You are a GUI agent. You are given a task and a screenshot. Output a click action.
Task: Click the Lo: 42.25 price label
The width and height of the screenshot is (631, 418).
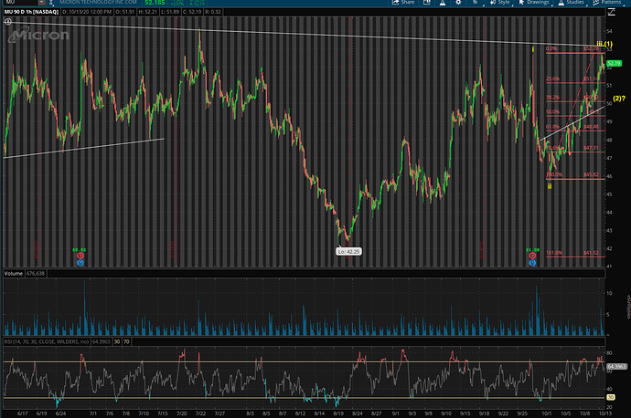click(x=349, y=250)
